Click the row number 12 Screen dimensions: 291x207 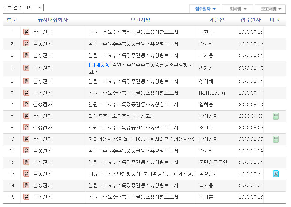pos(12,162)
